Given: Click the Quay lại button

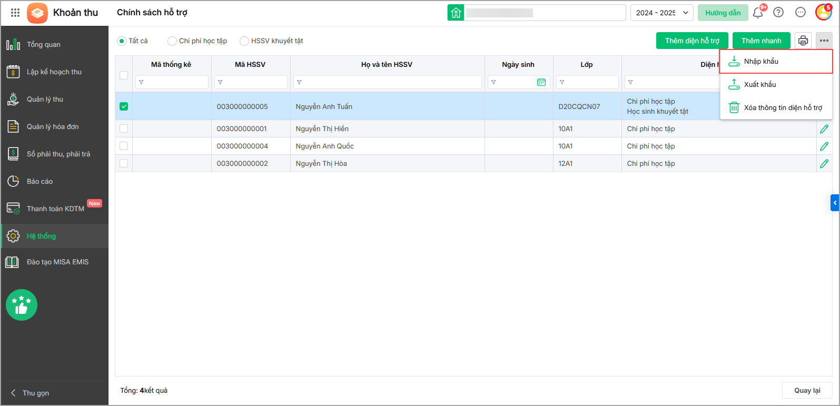Looking at the screenshot, I should (x=807, y=390).
